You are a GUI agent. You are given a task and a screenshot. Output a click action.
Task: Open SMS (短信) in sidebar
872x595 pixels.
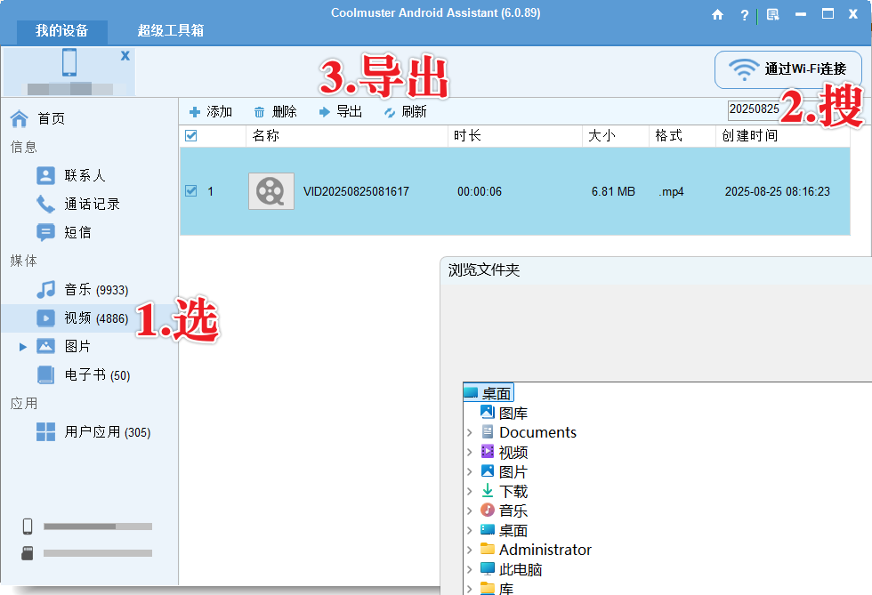click(77, 232)
